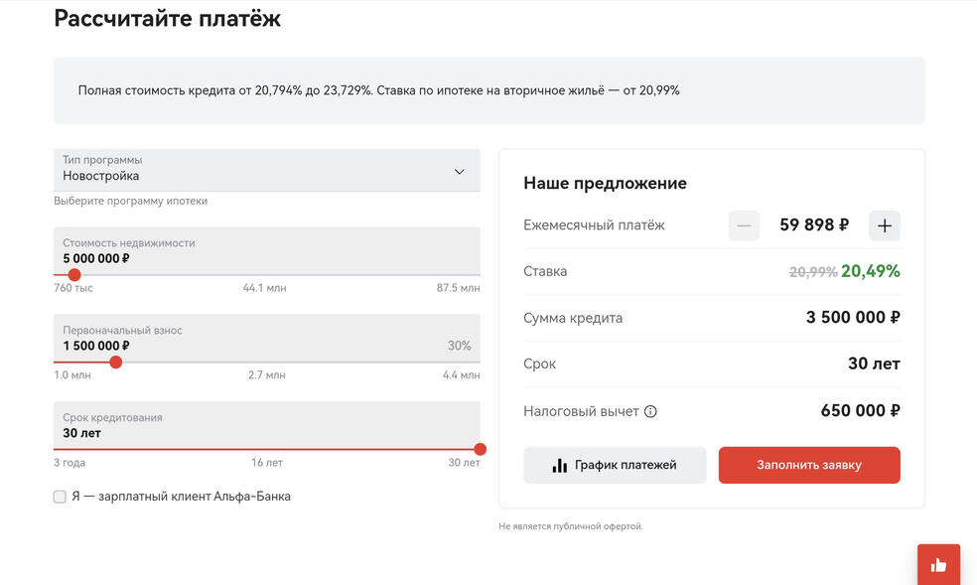Click the bar chart icon in График платежей
This screenshot has width=977, height=585.
click(560, 465)
